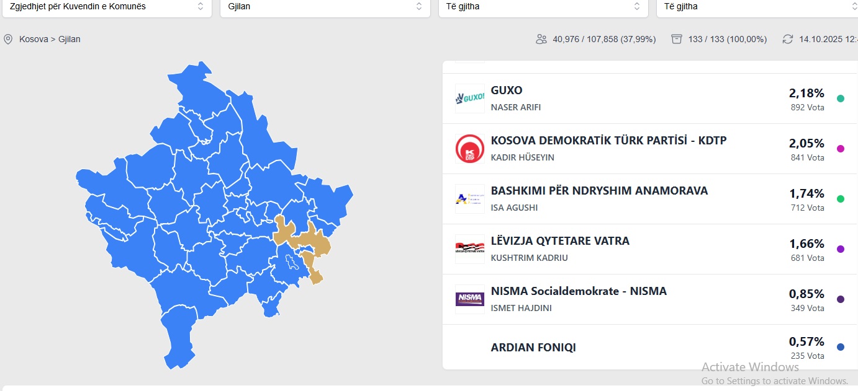
Task: Click the magenta color dot for KDTP
Action: point(841,149)
